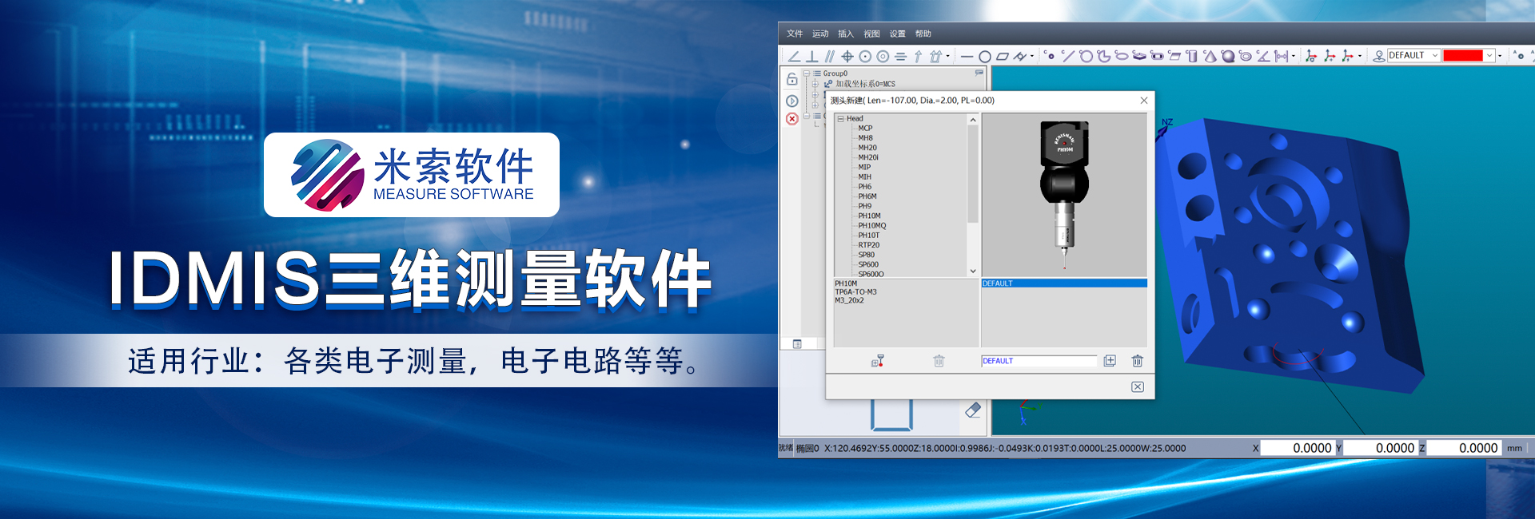Click the DEFAULT probe name input field
The image size is (1535, 519).
1039,361
